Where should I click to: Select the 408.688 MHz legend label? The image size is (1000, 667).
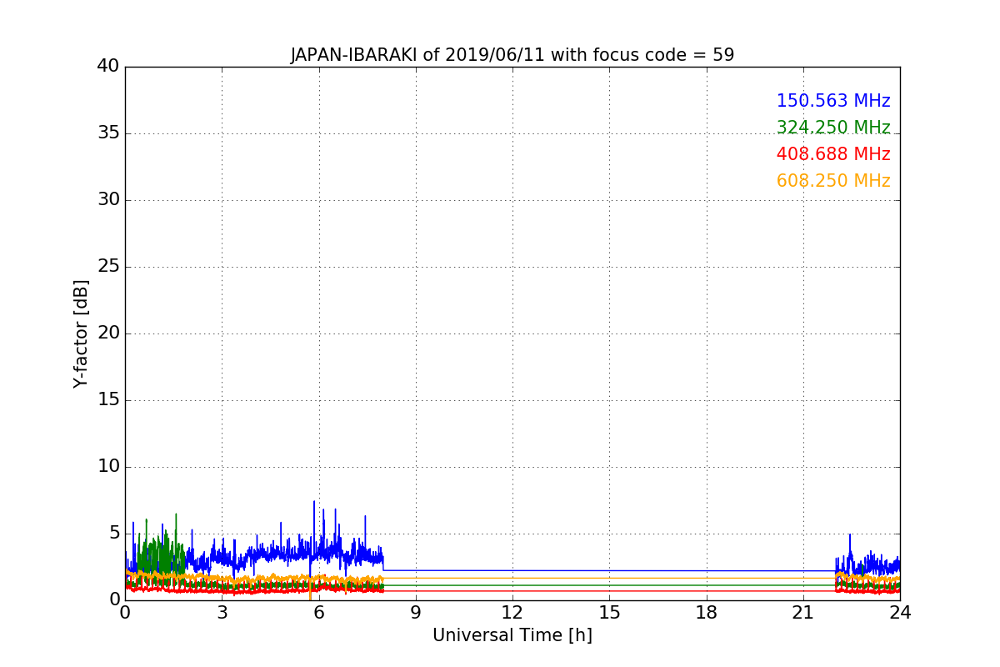pos(833,154)
